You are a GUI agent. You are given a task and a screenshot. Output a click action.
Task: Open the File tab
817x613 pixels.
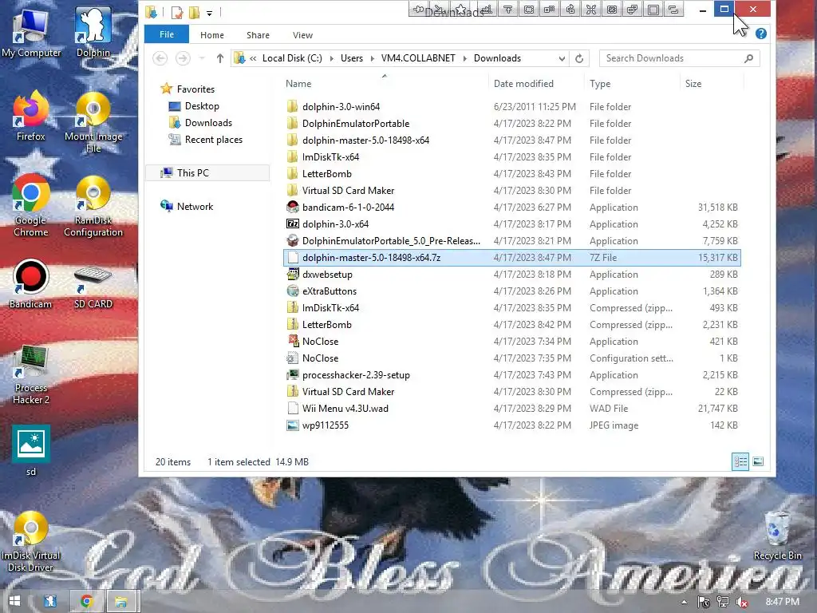[167, 34]
